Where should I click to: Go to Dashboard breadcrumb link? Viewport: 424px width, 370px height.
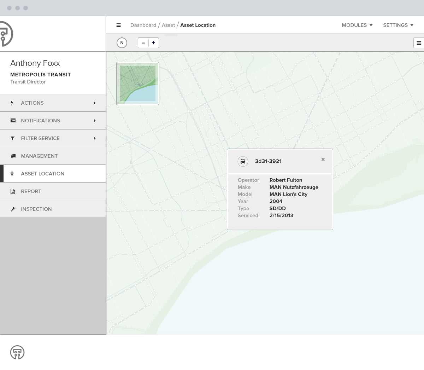coord(143,25)
